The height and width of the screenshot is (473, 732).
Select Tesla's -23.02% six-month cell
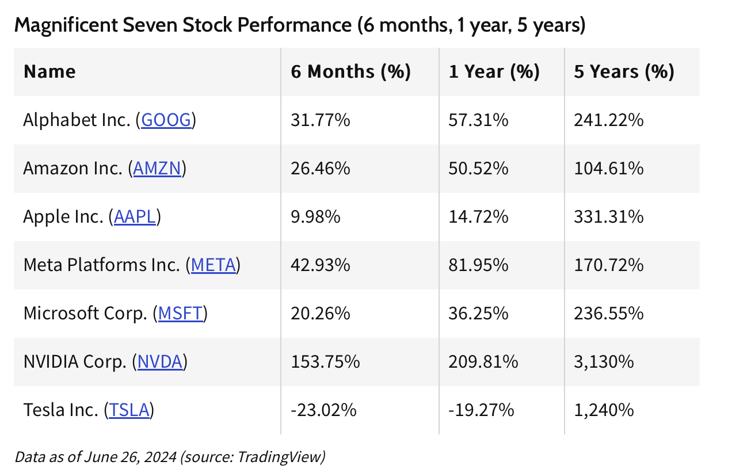coord(323,410)
